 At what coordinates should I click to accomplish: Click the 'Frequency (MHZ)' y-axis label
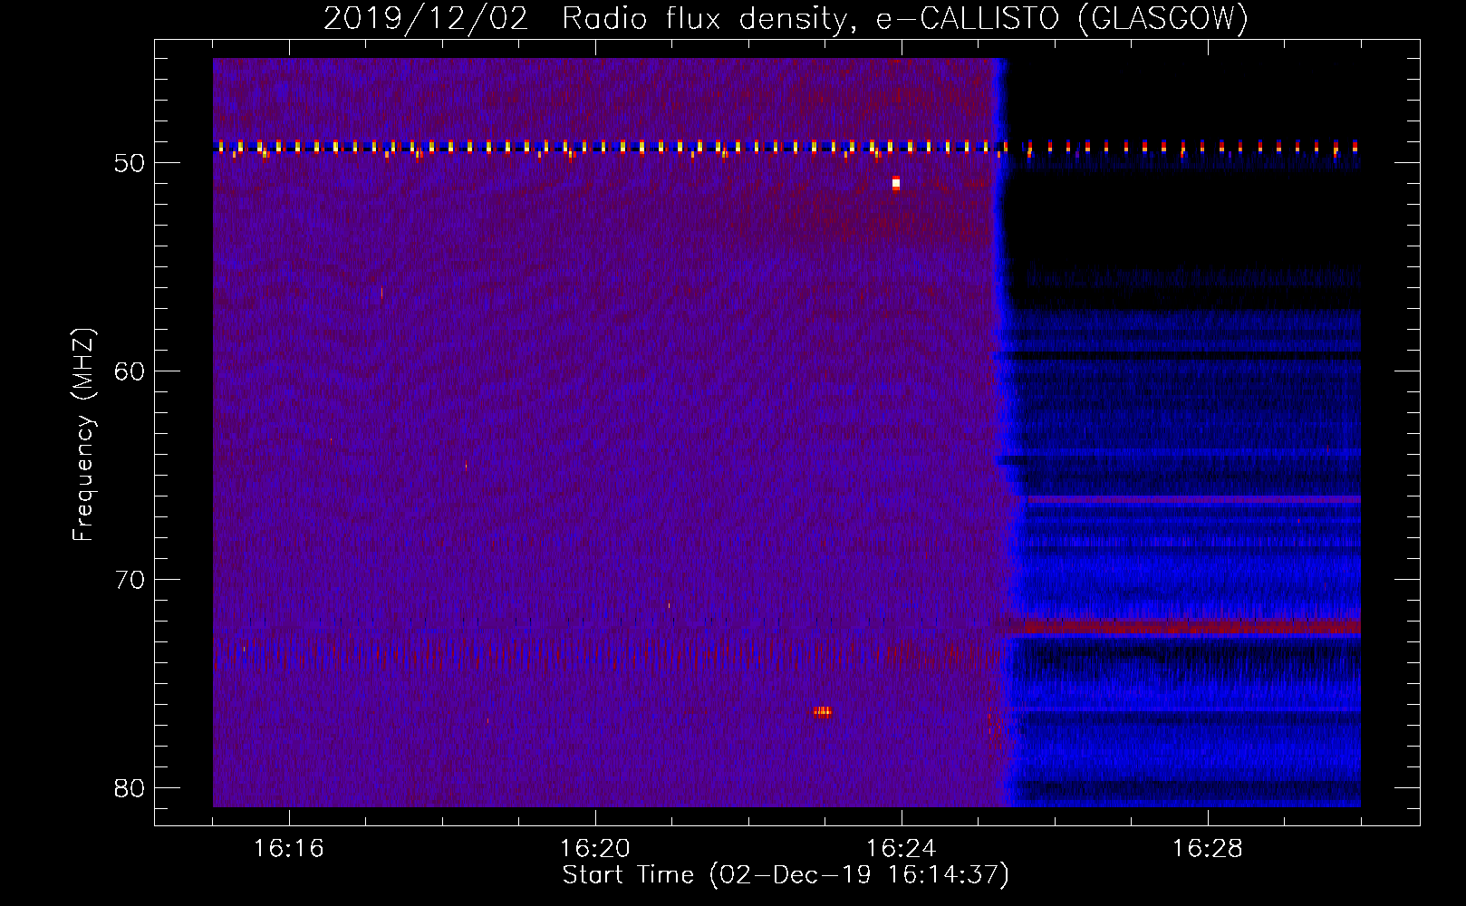click(x=83, y=435)
